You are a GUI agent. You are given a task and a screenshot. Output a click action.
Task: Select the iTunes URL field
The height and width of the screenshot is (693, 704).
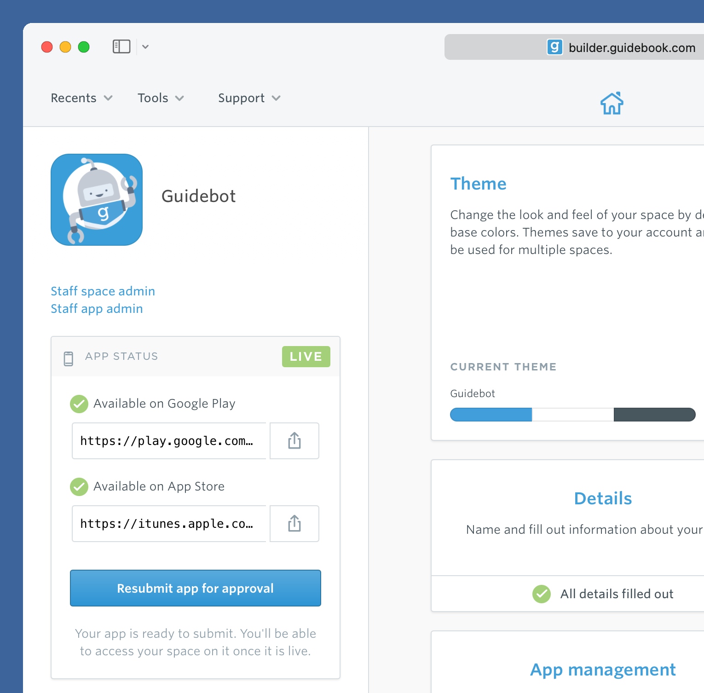169,524
